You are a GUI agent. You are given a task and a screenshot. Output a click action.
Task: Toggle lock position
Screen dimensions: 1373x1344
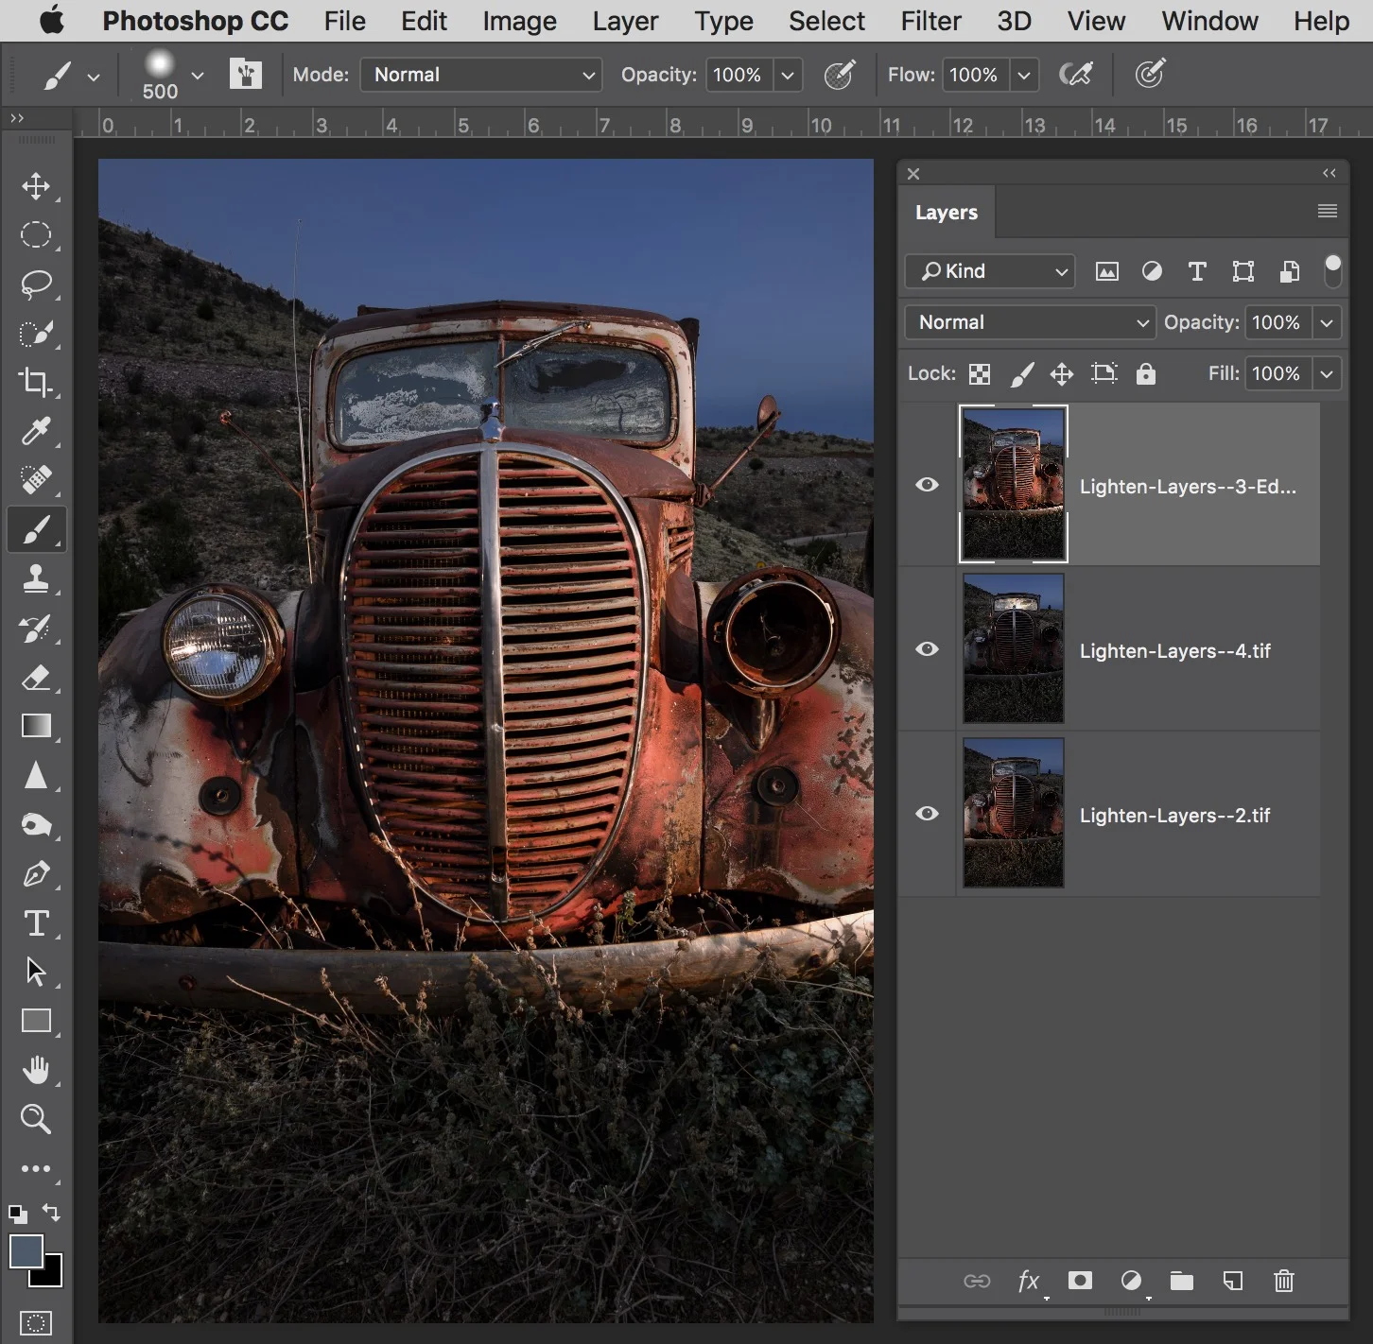point(1062,374)
